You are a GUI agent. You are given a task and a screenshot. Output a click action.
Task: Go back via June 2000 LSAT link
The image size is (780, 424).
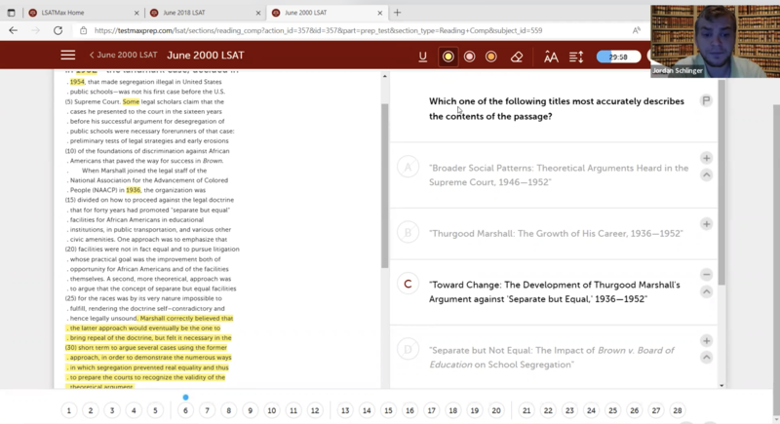pos(122,56)
